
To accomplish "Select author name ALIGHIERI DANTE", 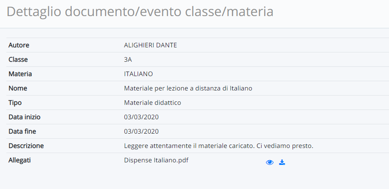I will point(150,45).
